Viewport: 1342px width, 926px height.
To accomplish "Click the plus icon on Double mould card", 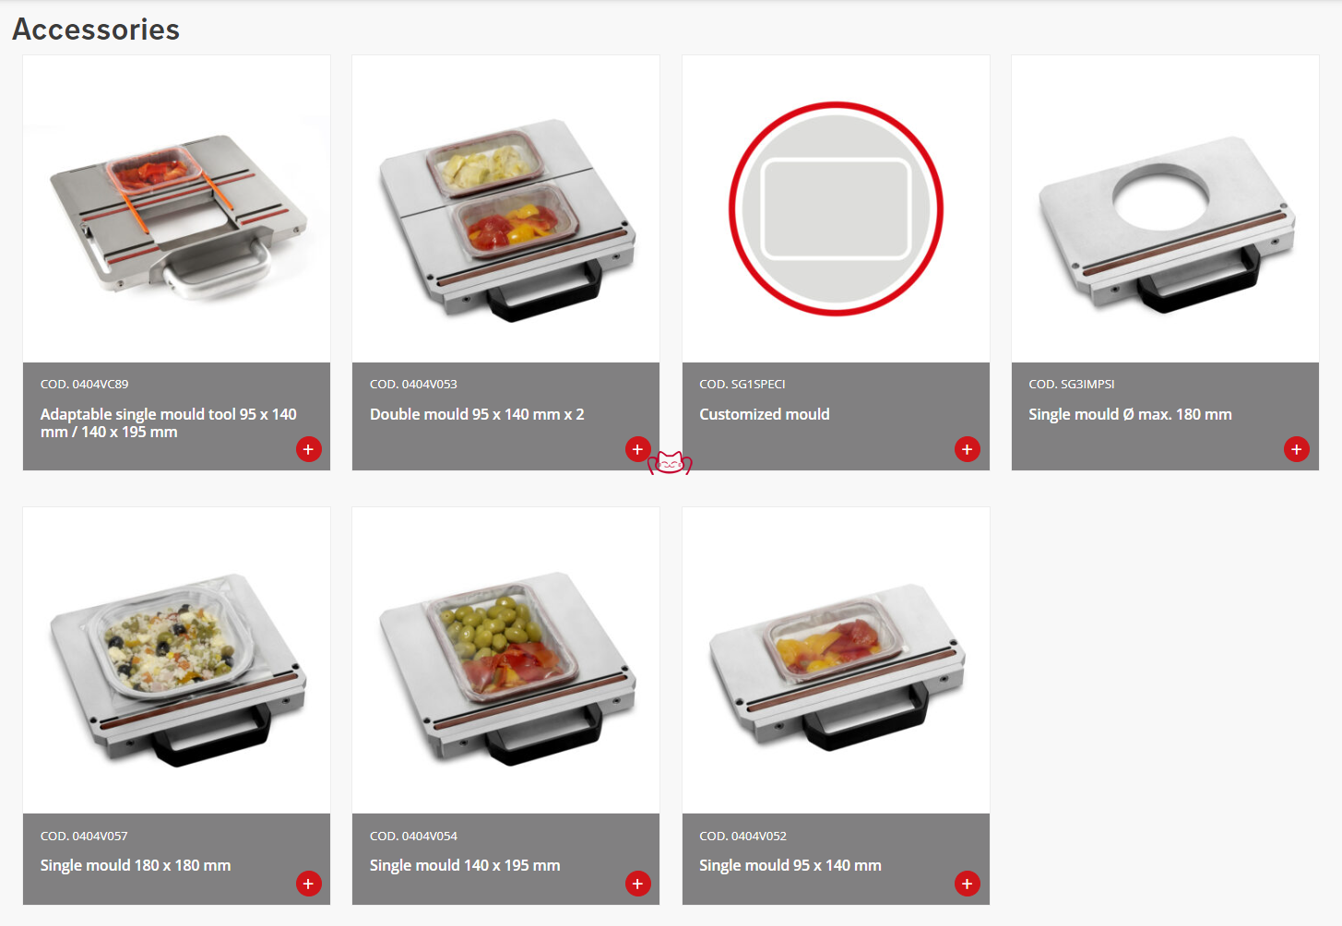I will [637, 449].
